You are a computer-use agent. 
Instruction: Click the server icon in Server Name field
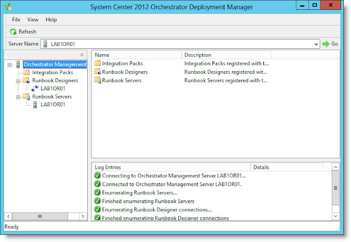(x=45, y=44)
